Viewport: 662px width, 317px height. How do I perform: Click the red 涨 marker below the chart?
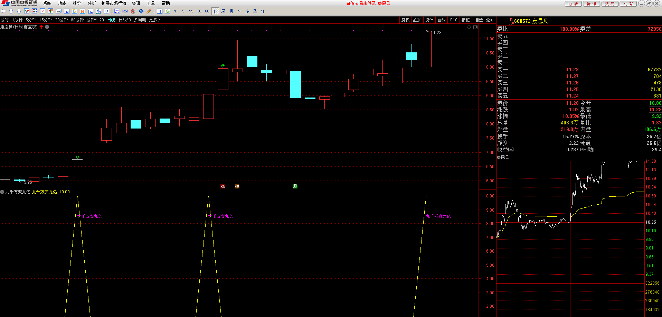tap(223, 186)
